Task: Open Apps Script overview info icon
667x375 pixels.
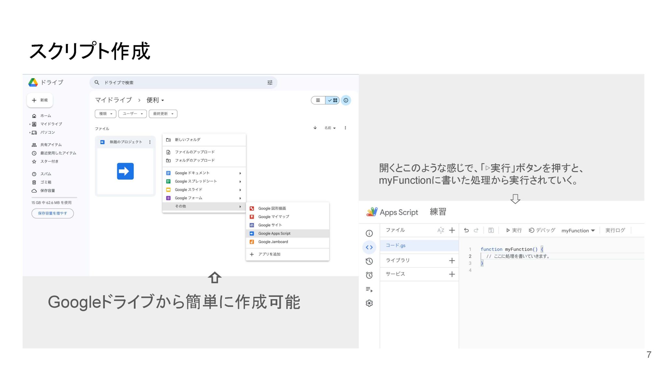Action: (x=369, y=233)
